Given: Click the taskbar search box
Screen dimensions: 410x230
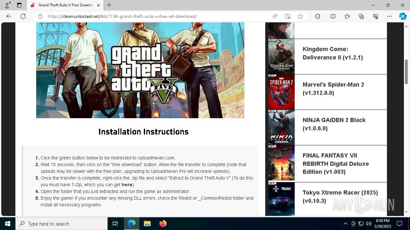Looking at the screenshot, I should [x=61, y=224].
